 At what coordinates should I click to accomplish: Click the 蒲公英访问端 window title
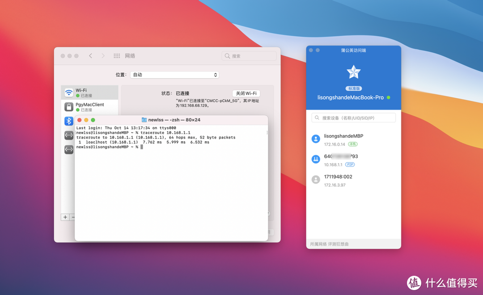pos(353,50)
